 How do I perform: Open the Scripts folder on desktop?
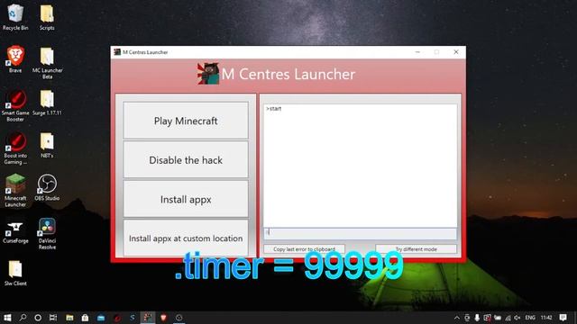tap(47, 17)
